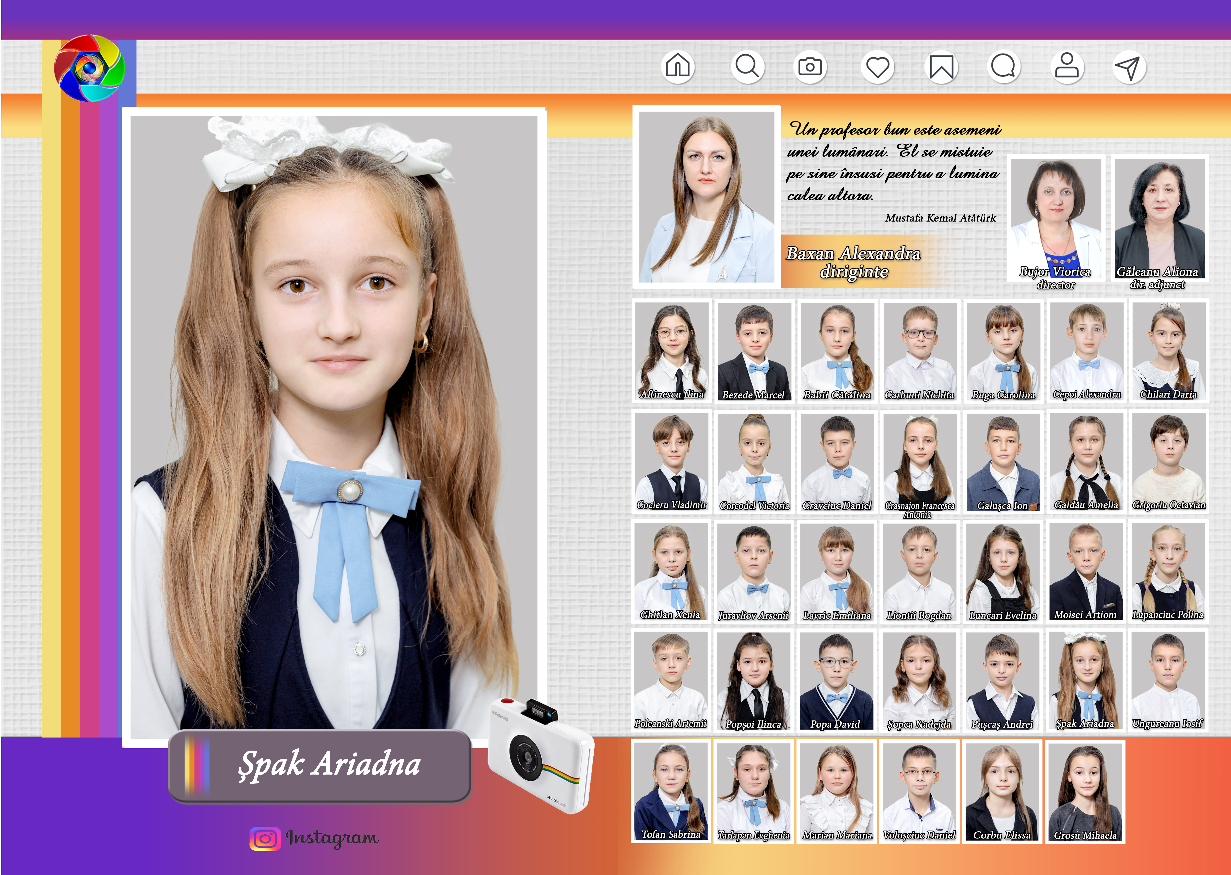Open the Tofan Sabrina student photo
Screen dimensions: 1231x875
[671, 791]
